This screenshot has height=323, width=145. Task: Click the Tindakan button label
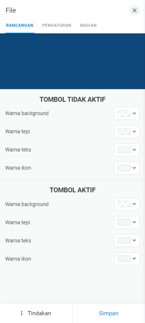39,313
